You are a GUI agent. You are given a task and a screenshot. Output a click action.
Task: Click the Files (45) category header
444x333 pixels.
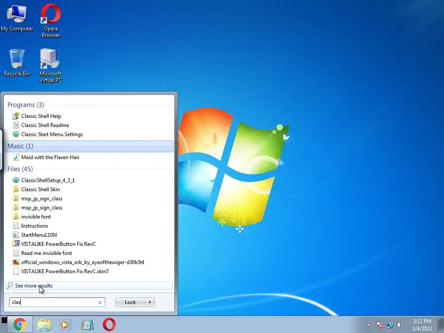pos(89,169)
